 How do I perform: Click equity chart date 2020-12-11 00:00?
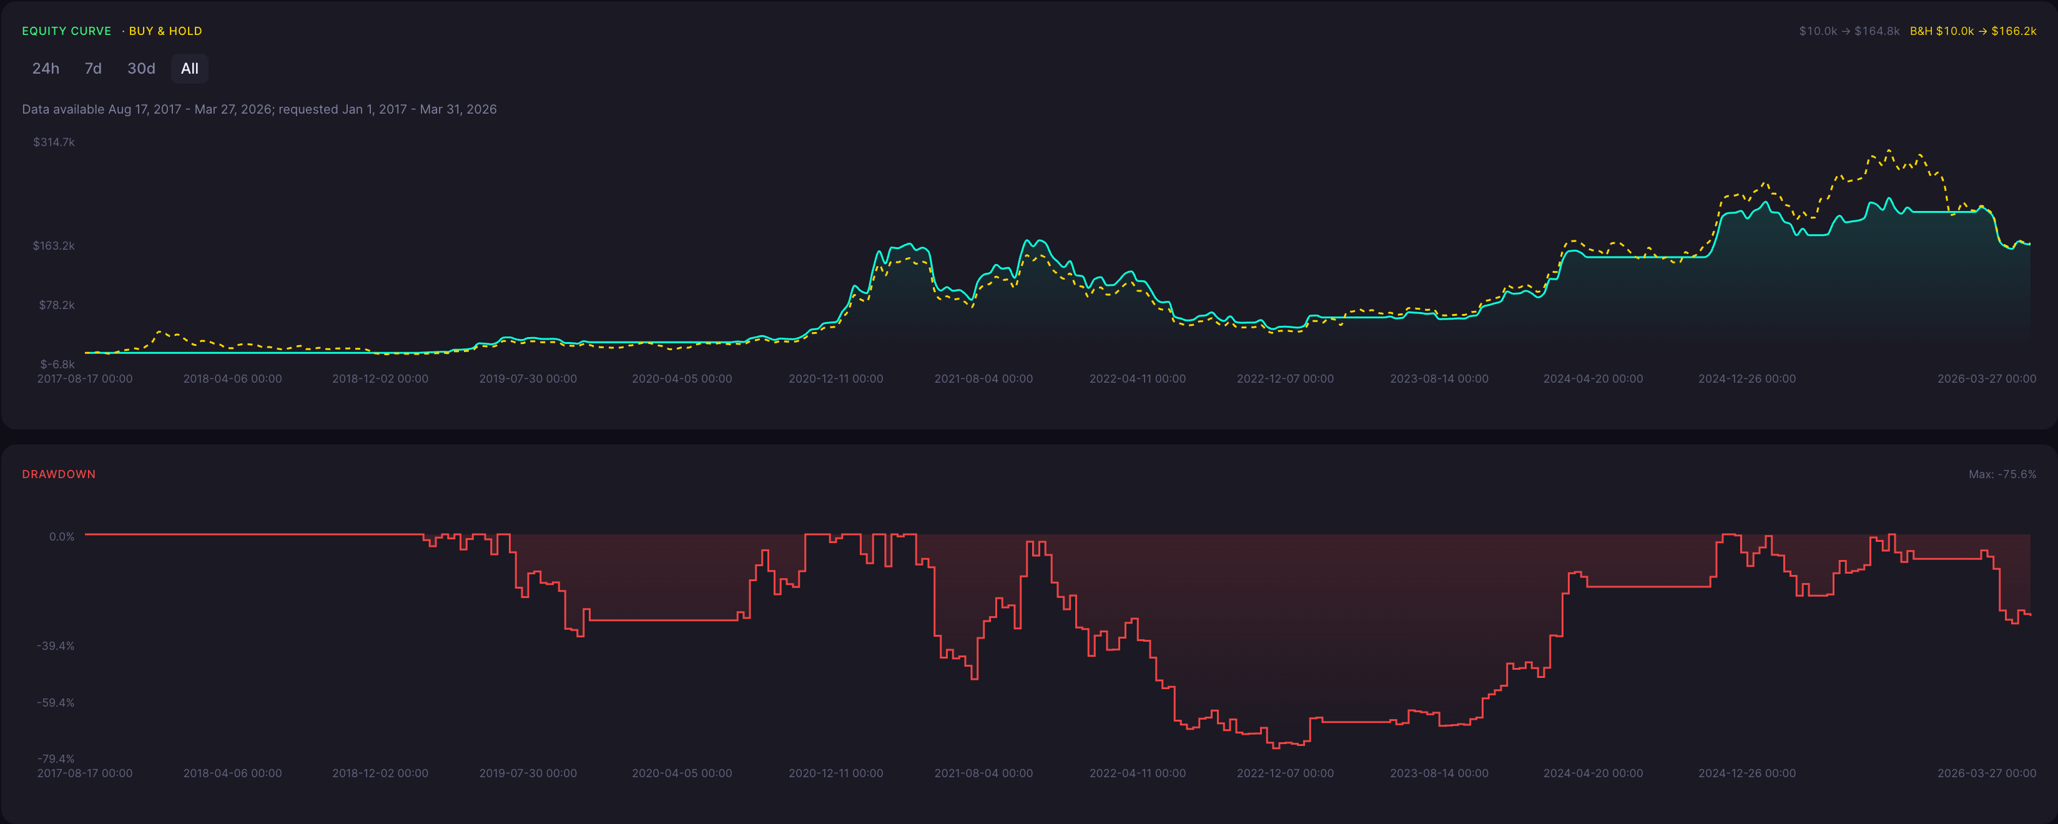pyautogui.click(x=835, y=378)
